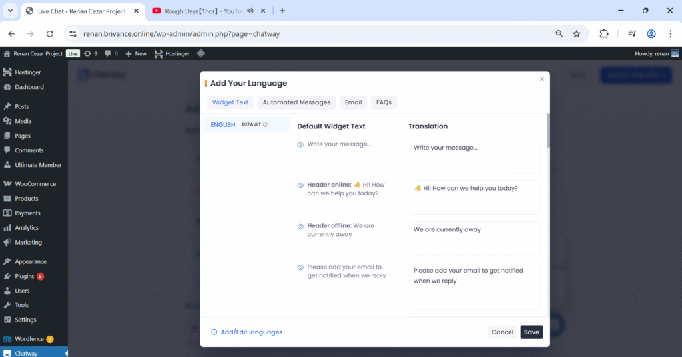Open the Chrome three-dot menu
682x357 pixels.
pos(670,34)
